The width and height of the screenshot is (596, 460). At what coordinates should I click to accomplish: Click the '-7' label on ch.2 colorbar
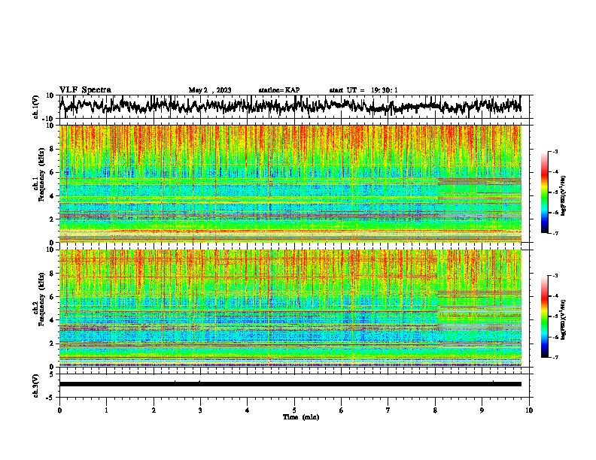point(555,357)
